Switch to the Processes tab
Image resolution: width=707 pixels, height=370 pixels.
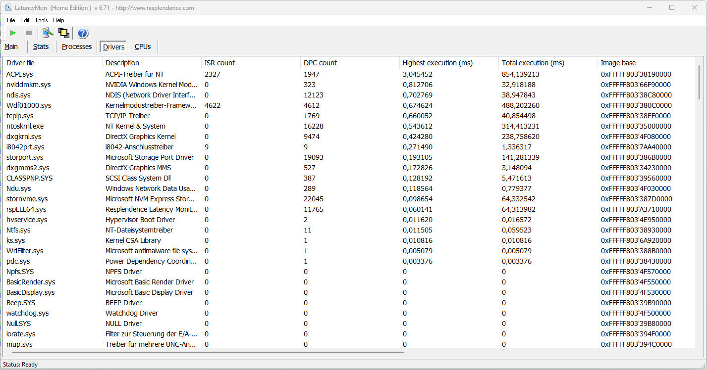pos(77,46)
